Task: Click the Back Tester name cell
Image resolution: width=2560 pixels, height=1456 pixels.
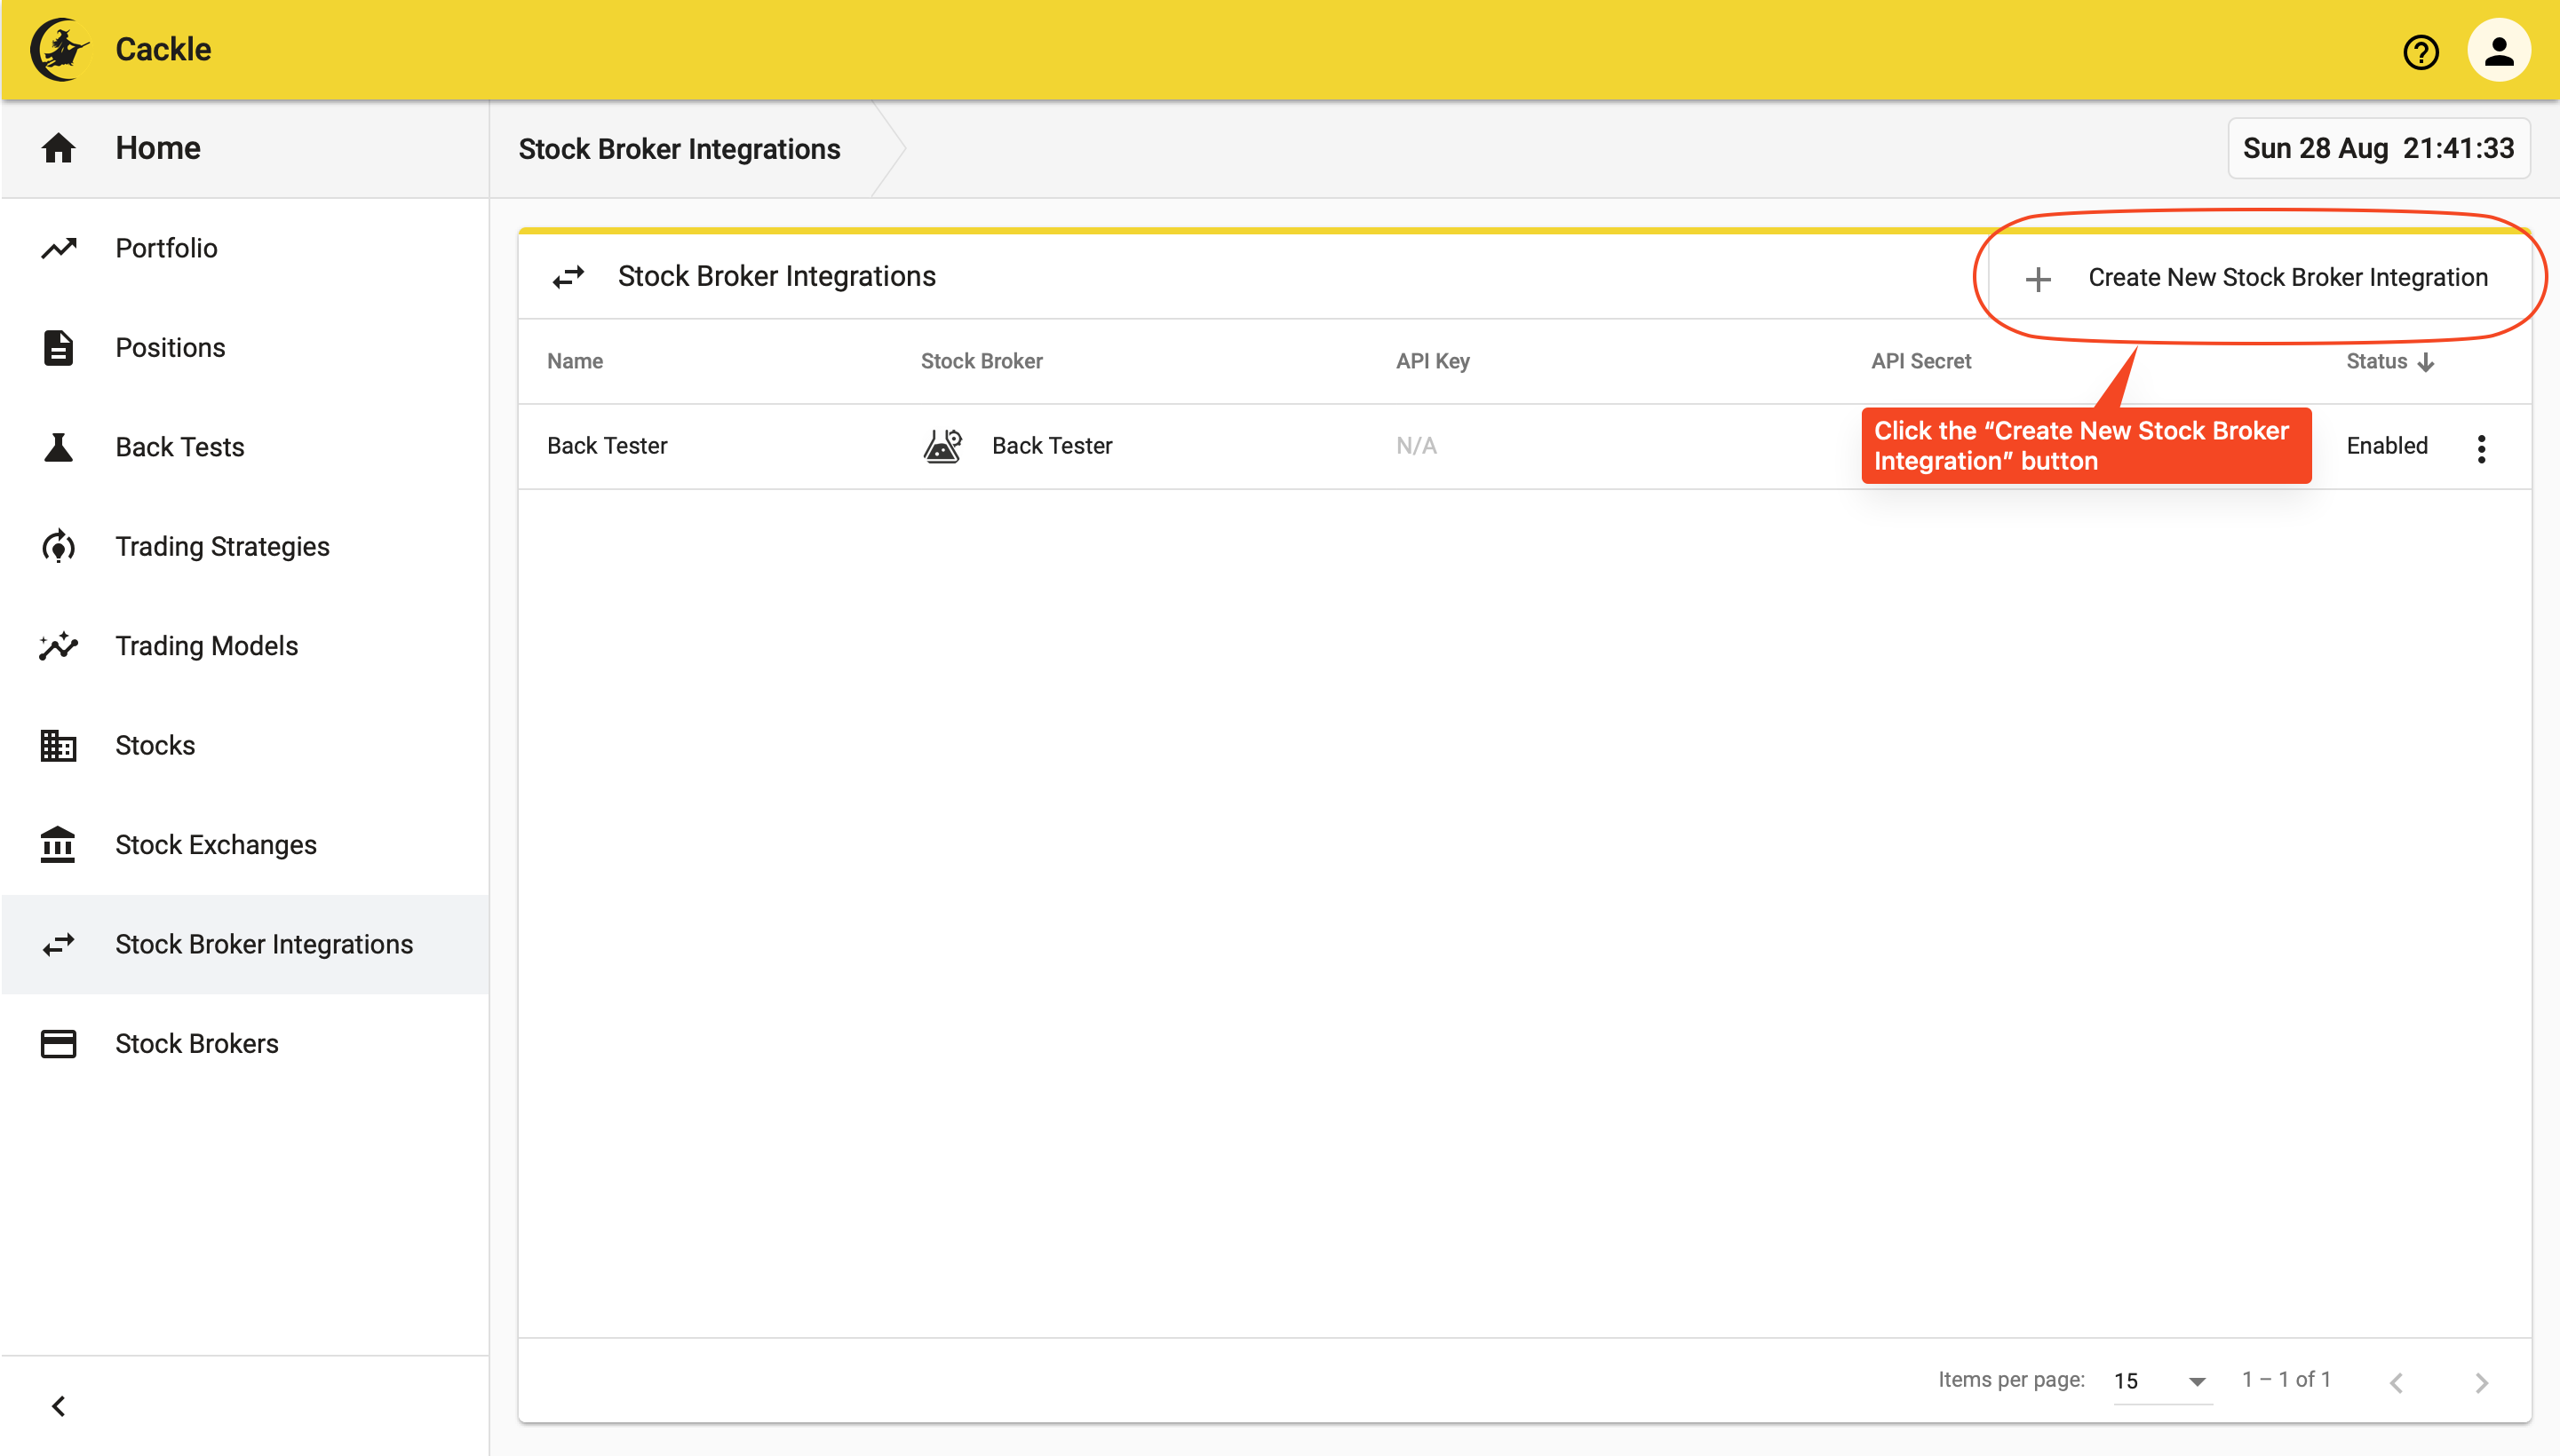Action: tap(608, 446)
